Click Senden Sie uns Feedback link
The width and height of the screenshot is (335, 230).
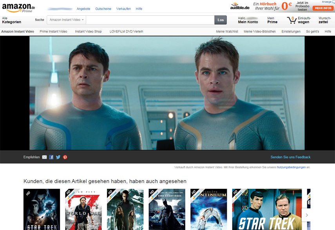click(290, 157)
